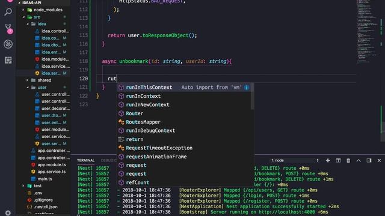The image size is (385, 216).
Task: Switch to the TERMINAL tab
Action: (85, 160)
